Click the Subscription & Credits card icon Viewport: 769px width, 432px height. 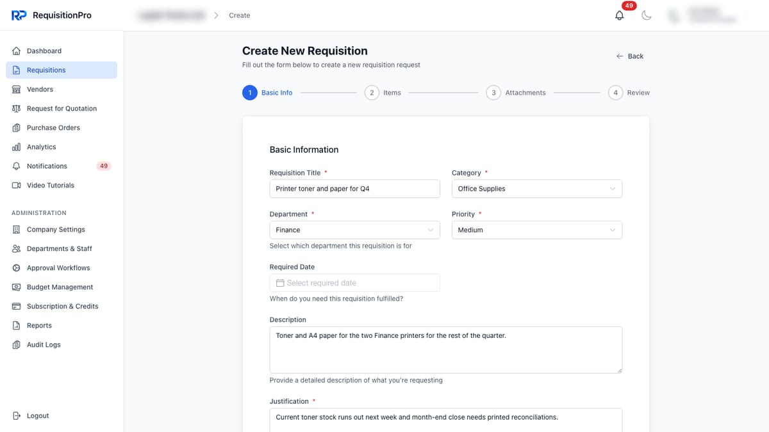(x=17, y=307)
